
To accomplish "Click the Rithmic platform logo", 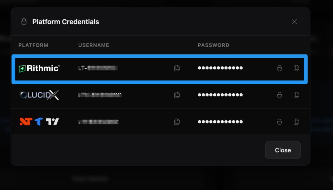I will pyautogui.click(x=39, y=68).
